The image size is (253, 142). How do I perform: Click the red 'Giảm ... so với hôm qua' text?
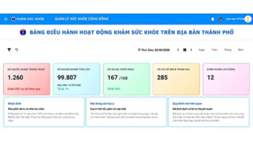[24, 89]
